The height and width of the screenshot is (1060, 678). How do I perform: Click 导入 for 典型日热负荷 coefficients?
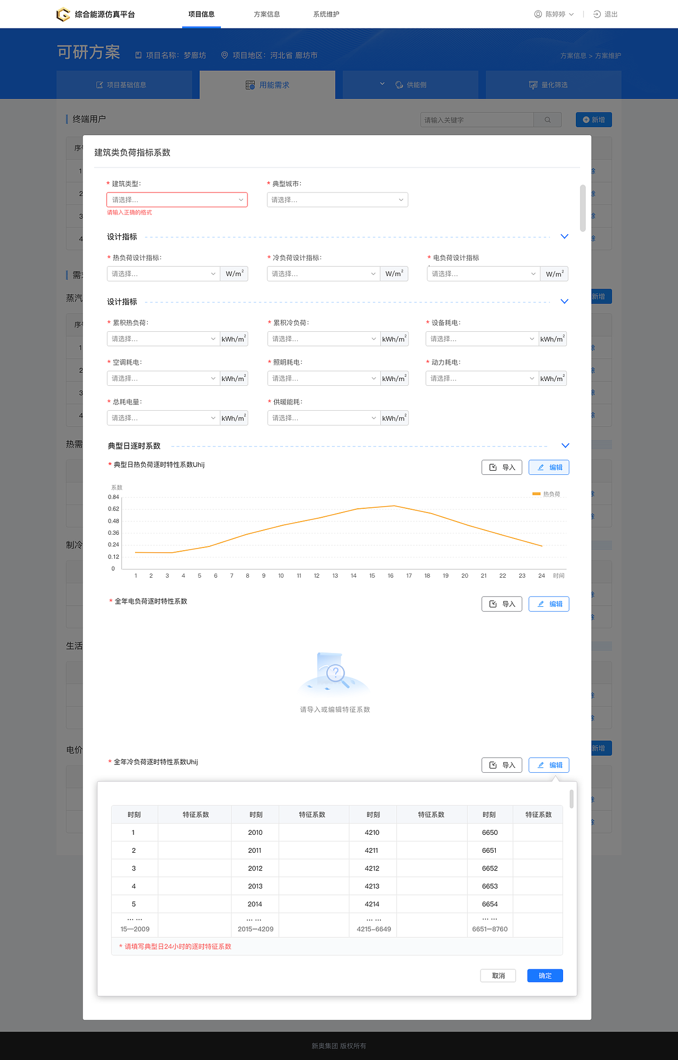pyautogui.click(x=502, y=467)
